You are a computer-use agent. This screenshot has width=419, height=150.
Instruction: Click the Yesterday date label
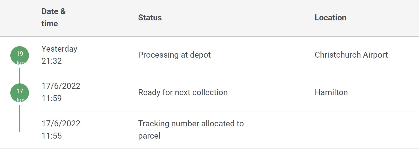point(59,49)
